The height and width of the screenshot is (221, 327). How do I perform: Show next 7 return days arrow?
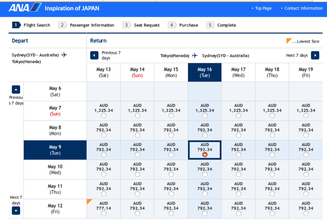coord(315,55)
